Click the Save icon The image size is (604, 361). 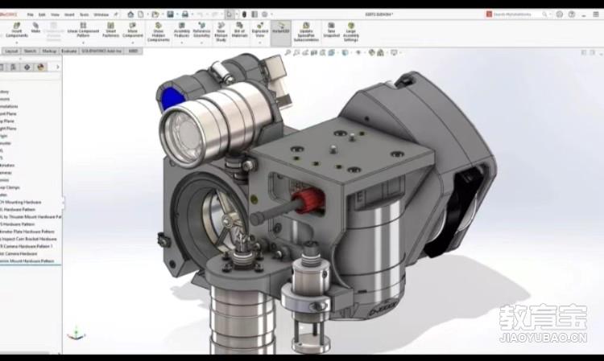click(170, 14)
